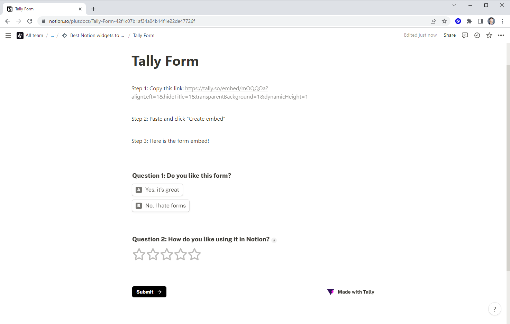The image size is (510, 324).
Task: Submit the Tally form
Action: coord(149,292)
